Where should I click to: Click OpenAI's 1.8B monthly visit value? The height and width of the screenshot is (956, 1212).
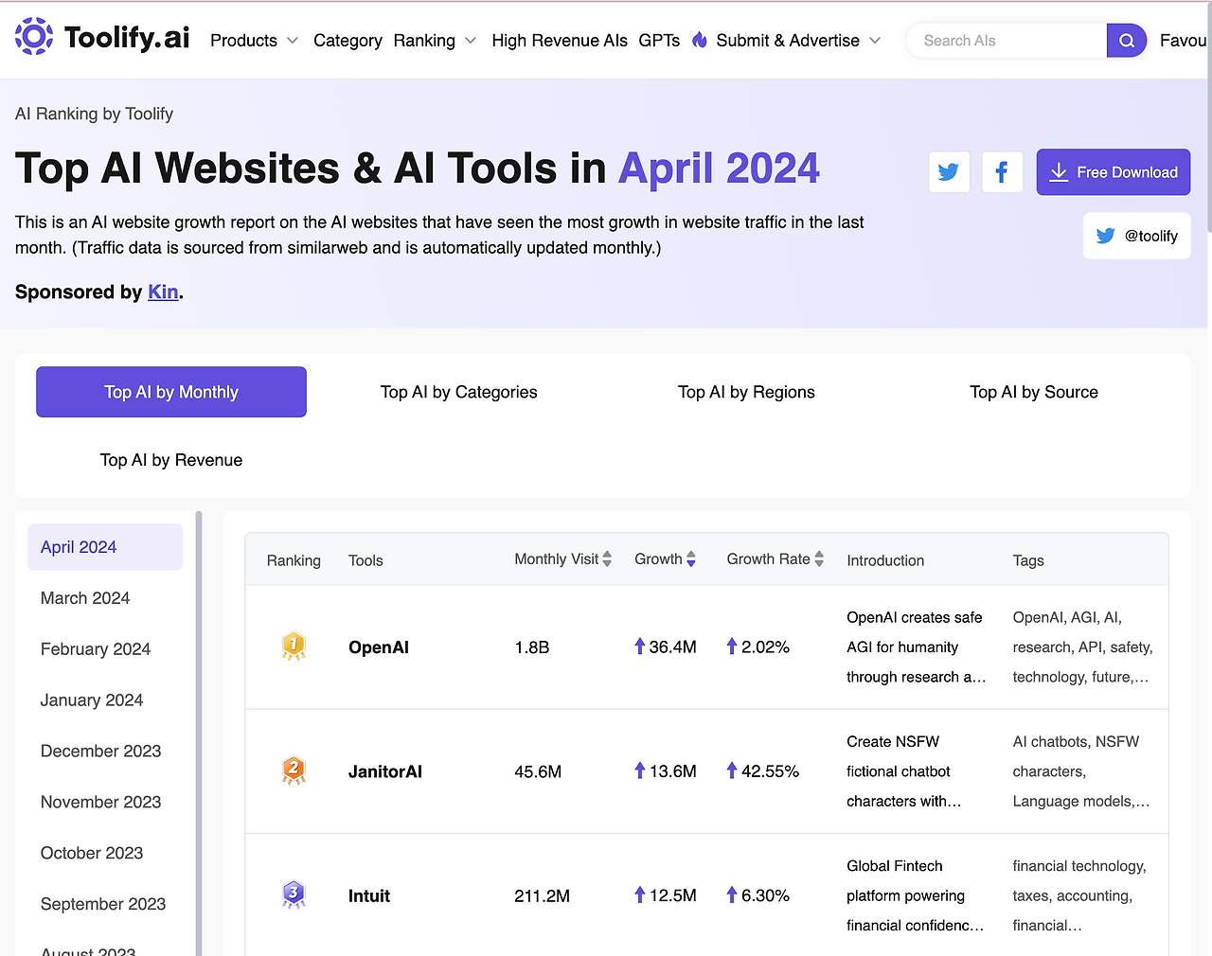532,647
